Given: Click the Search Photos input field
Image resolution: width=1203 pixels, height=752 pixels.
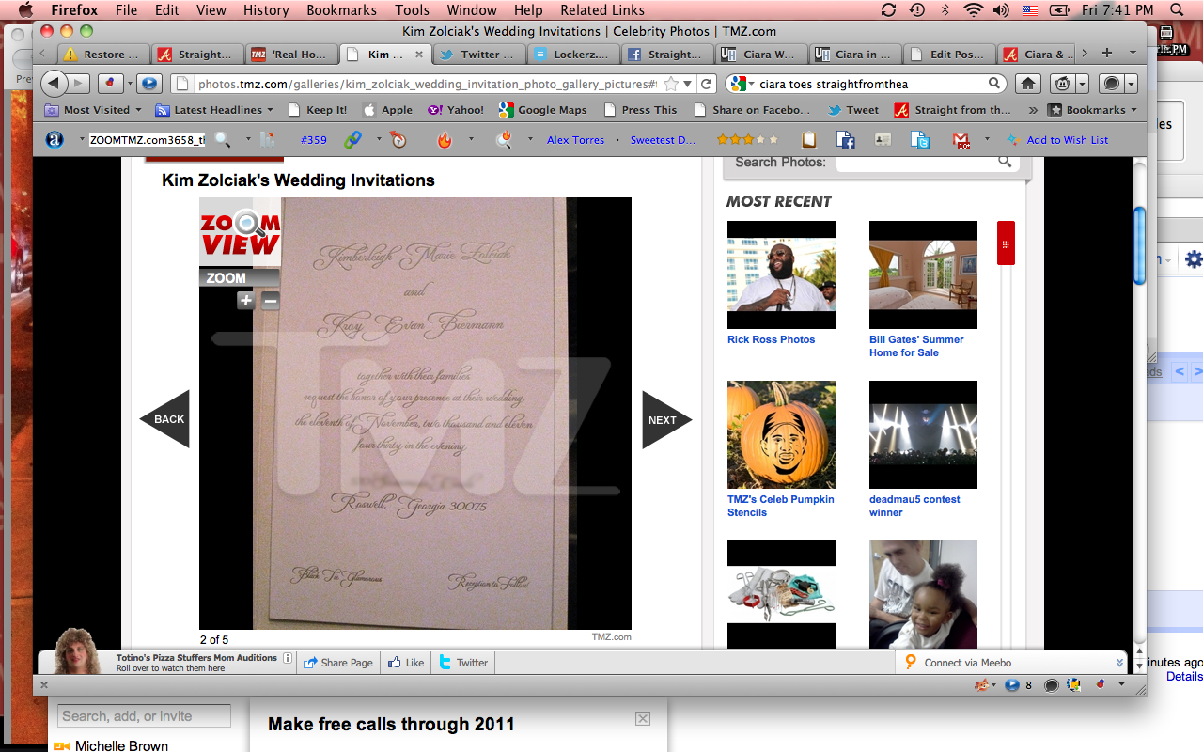Looking at the screenshot, I should [914, 163].
